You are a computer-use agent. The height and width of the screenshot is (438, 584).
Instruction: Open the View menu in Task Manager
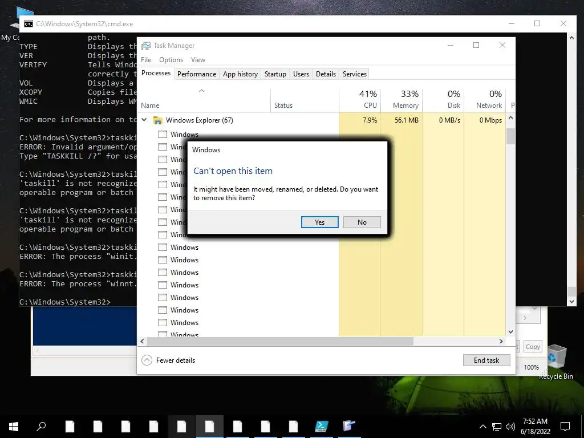[198, 60]
